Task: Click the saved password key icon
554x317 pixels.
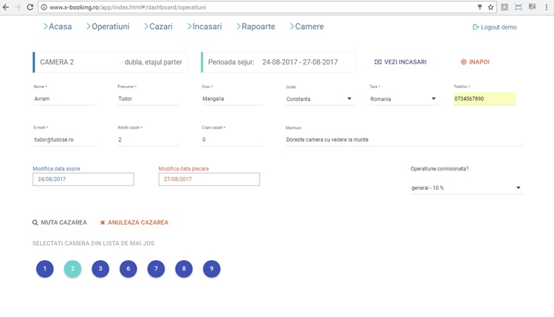Action: 479,7
